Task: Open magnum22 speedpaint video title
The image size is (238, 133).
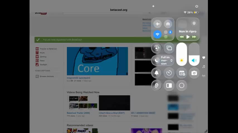Action: click(79, 78)
